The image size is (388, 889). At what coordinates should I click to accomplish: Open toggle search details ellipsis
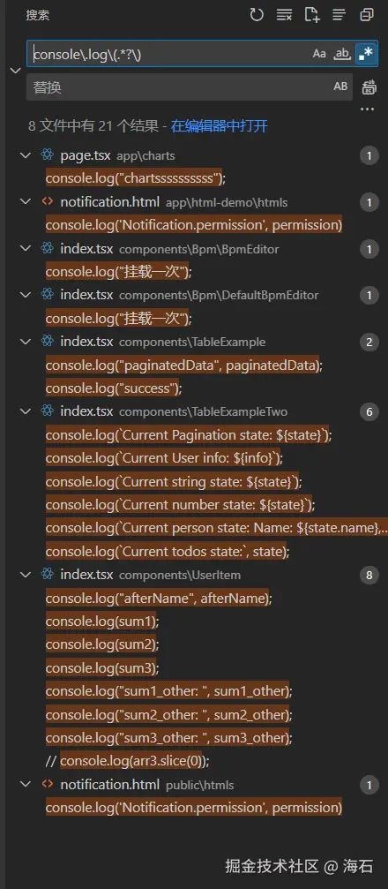368,109
